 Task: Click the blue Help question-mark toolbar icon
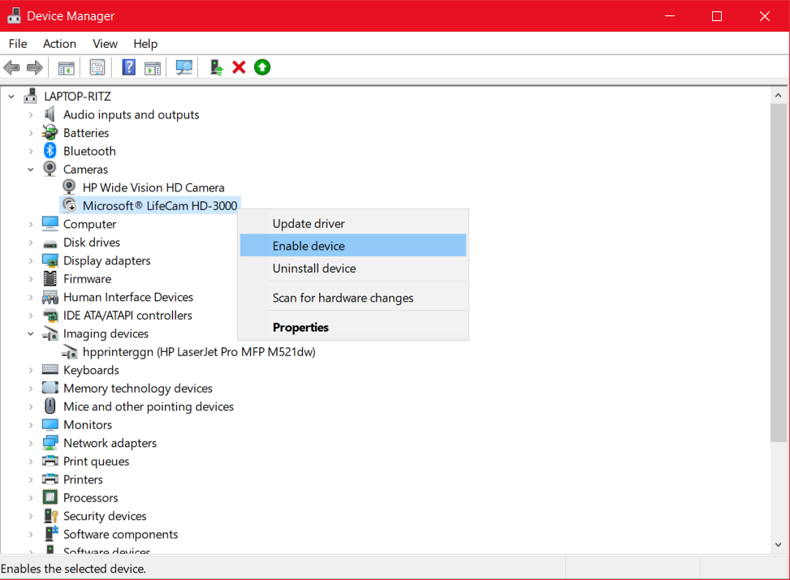[129, 67]
